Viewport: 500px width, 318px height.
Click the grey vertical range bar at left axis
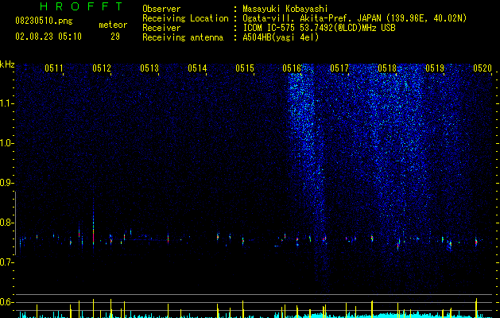point(15,223)
